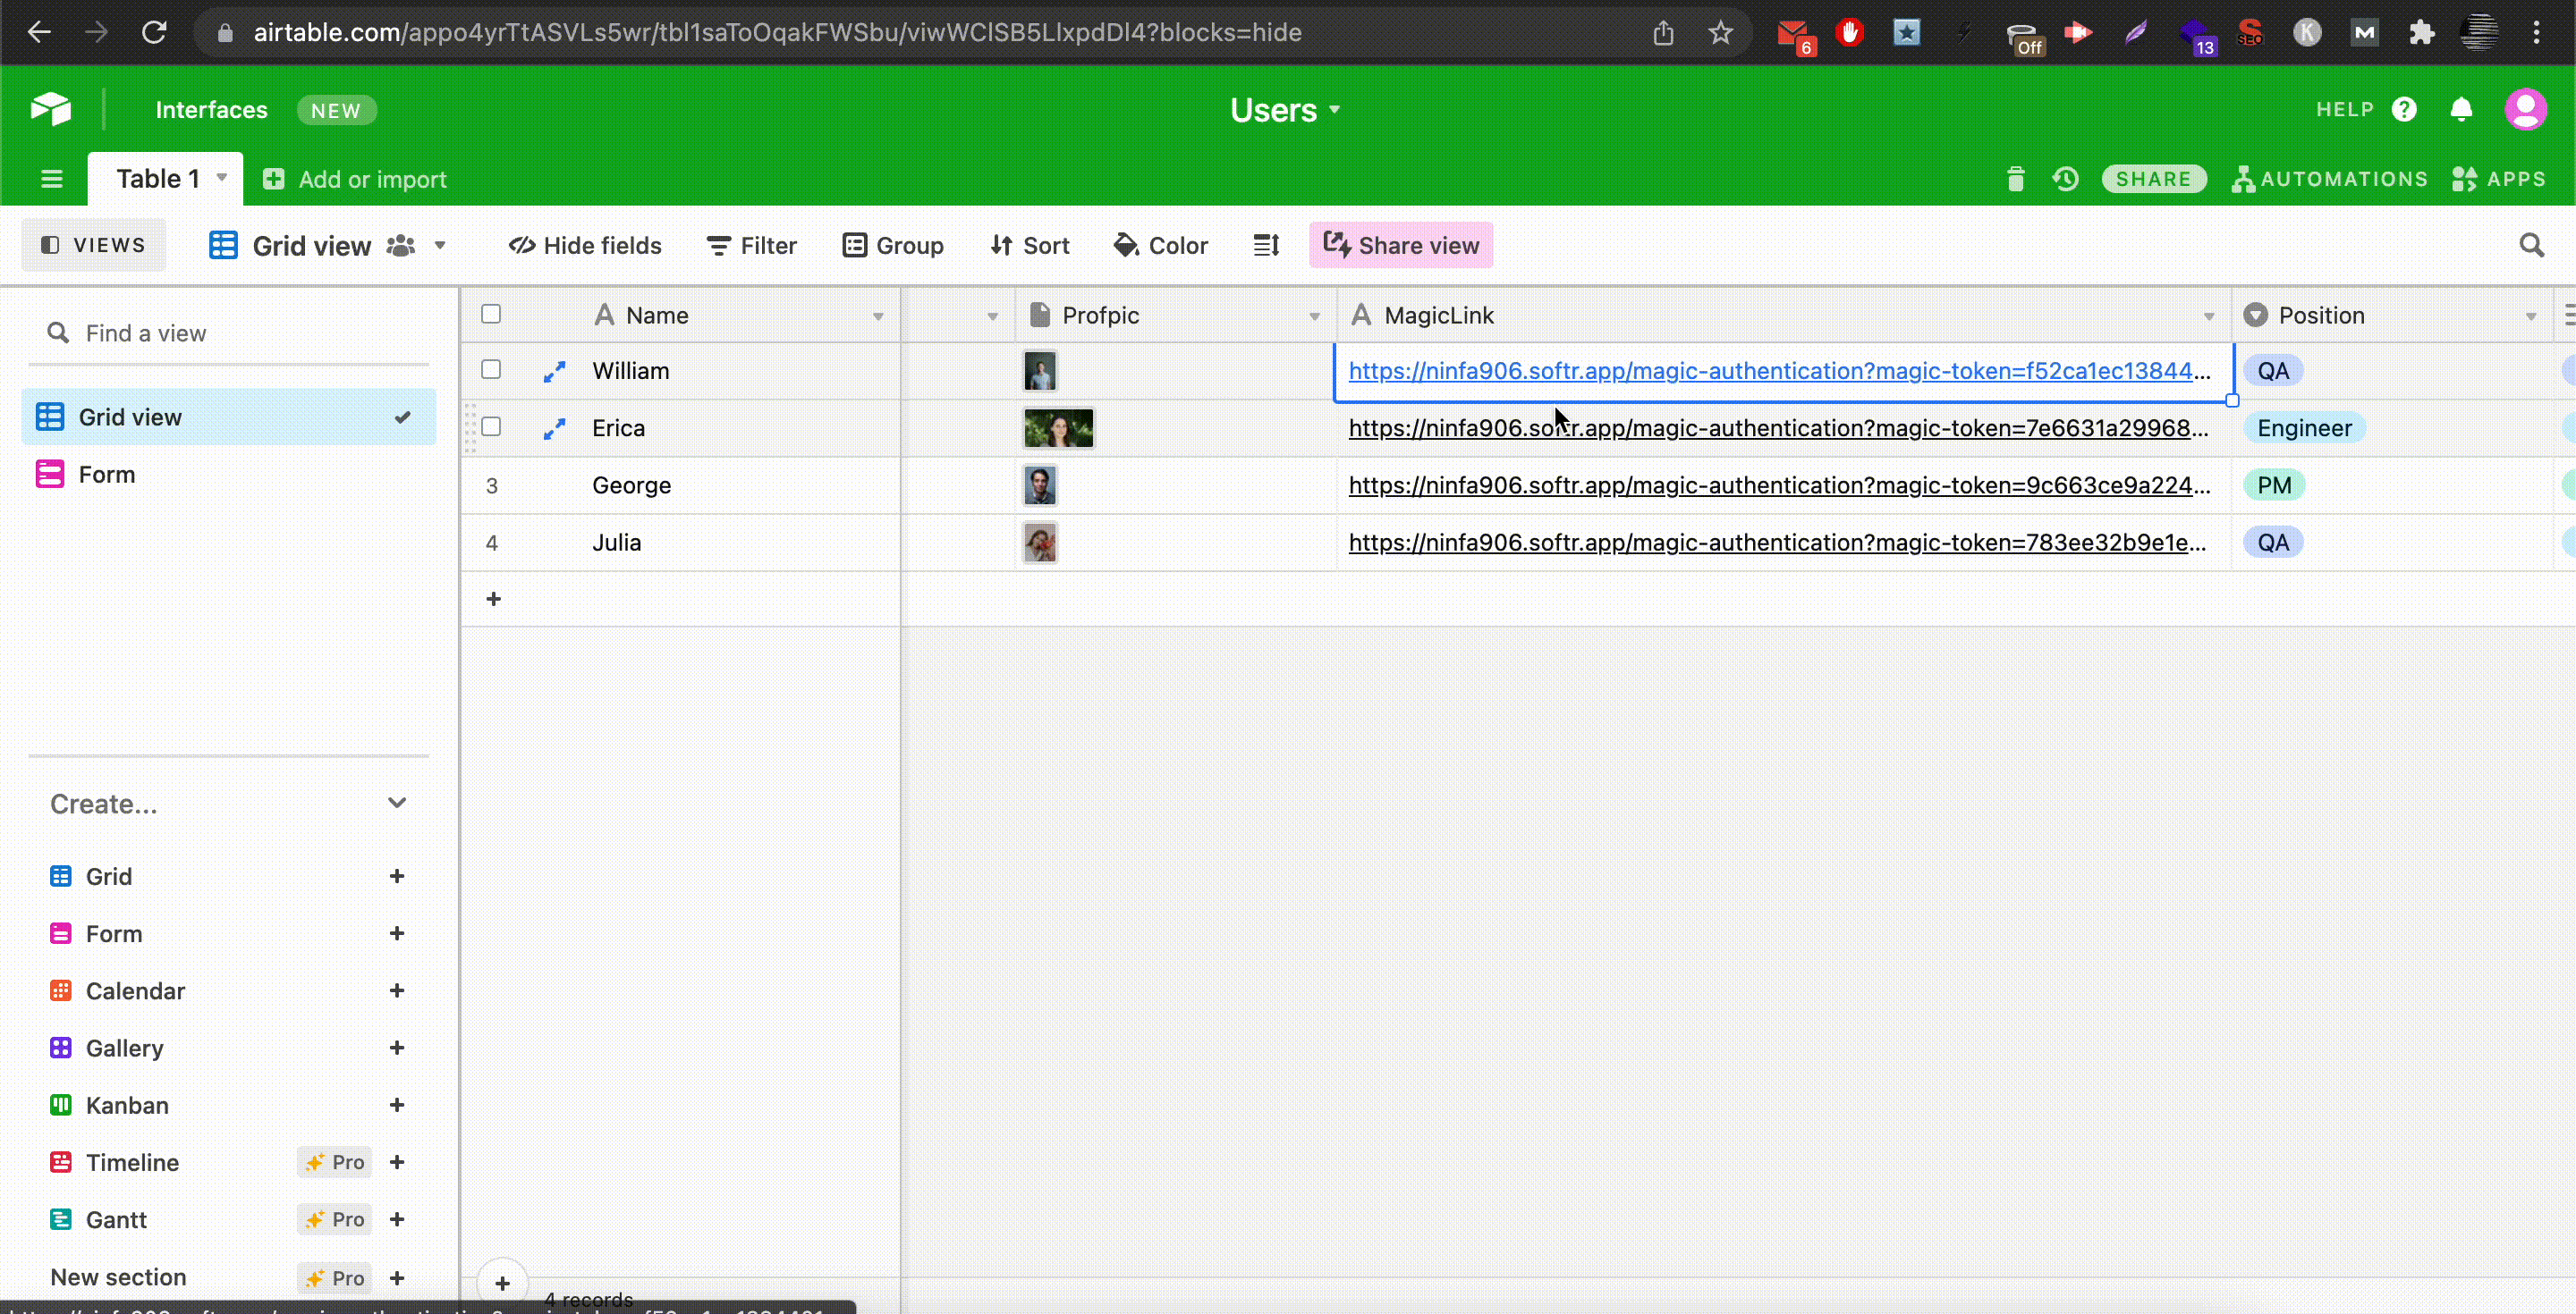Open the Color settings
Image resolution: width=2576 pixels, height=1314 pixels.
point(1160,245)
